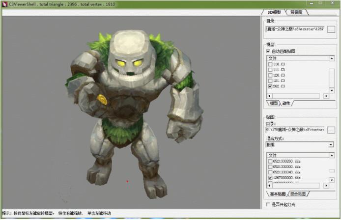Click the texture list scroll right arrow

click(326, 186)
